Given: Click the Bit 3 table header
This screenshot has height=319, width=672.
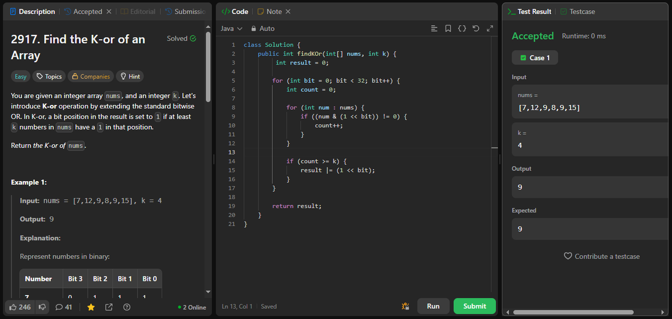Looking at the screenshot, I should point(76,279).
